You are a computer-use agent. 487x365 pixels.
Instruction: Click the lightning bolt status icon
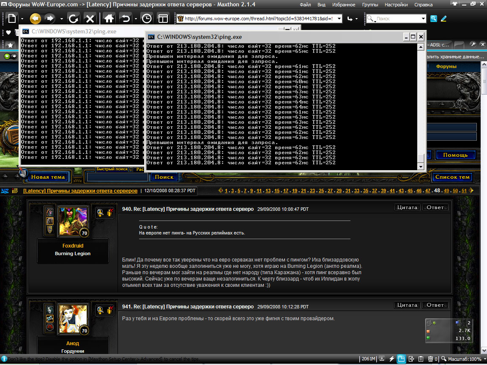tap(391, 359)
